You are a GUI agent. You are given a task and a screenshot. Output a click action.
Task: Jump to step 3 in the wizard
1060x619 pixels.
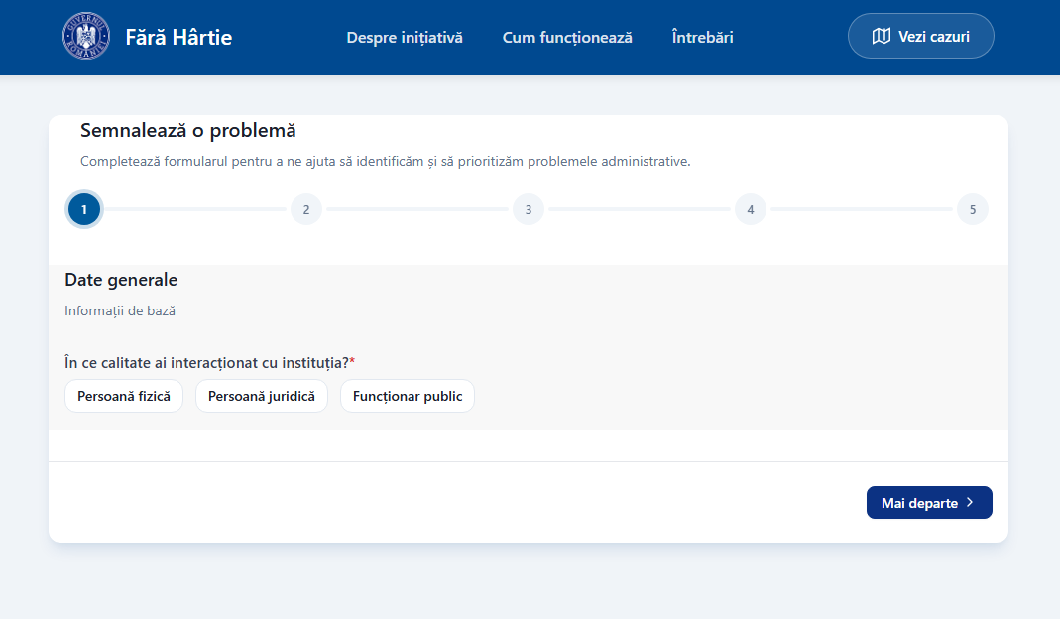click(528, 209)
